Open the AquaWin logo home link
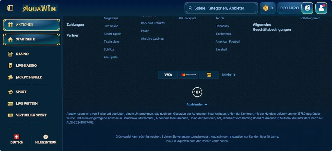The image size is (332, 151). coord(39,8)
